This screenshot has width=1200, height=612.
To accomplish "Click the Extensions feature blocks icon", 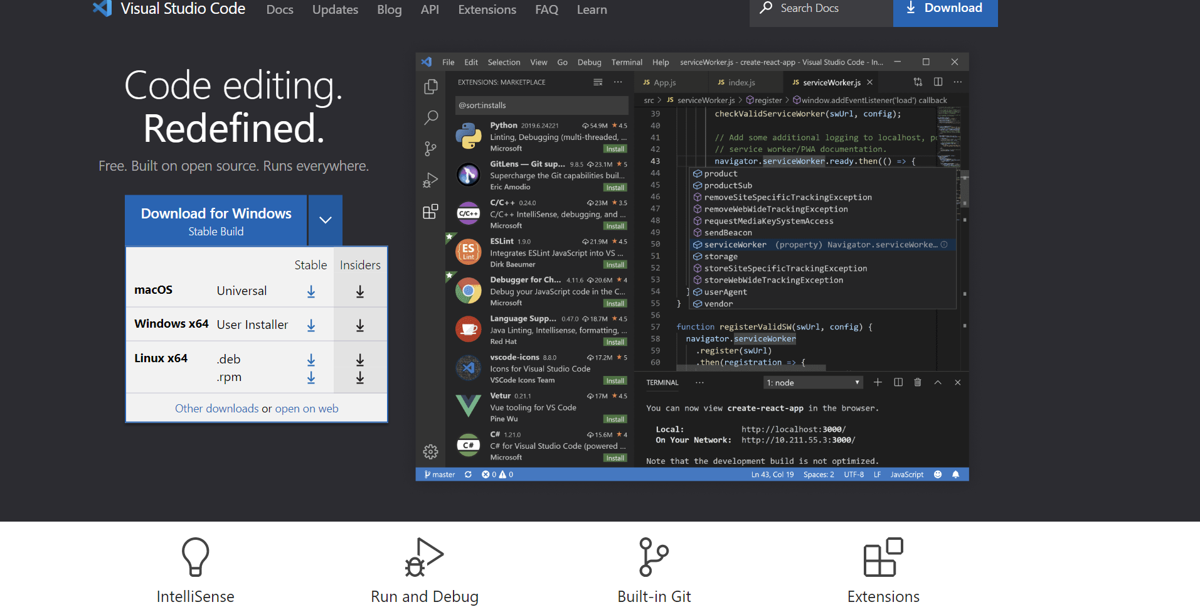I will [883, 557].
